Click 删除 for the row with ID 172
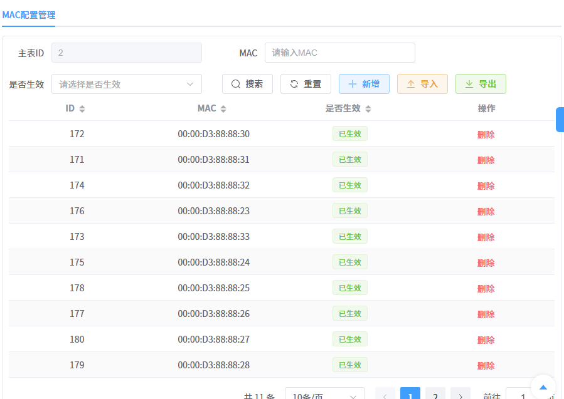 486,133
